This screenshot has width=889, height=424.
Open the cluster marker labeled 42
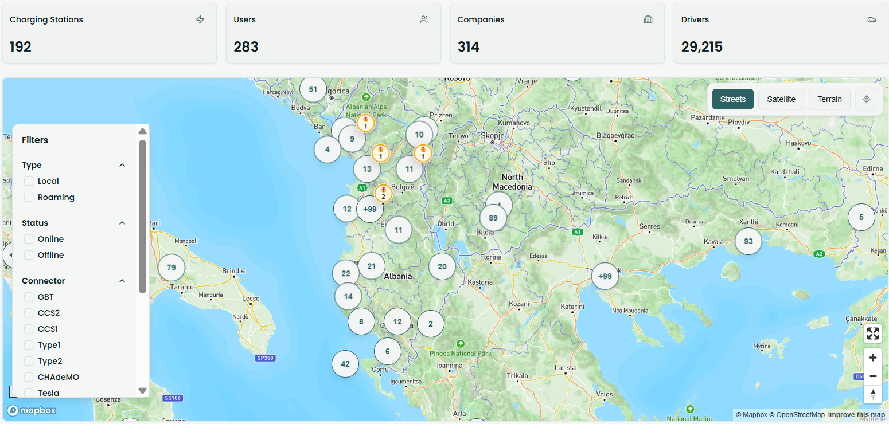pos(345,364)
